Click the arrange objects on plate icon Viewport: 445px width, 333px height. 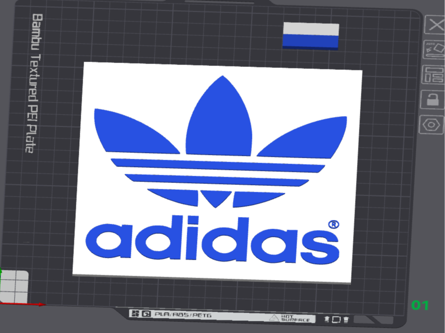(x=433, y=74)
